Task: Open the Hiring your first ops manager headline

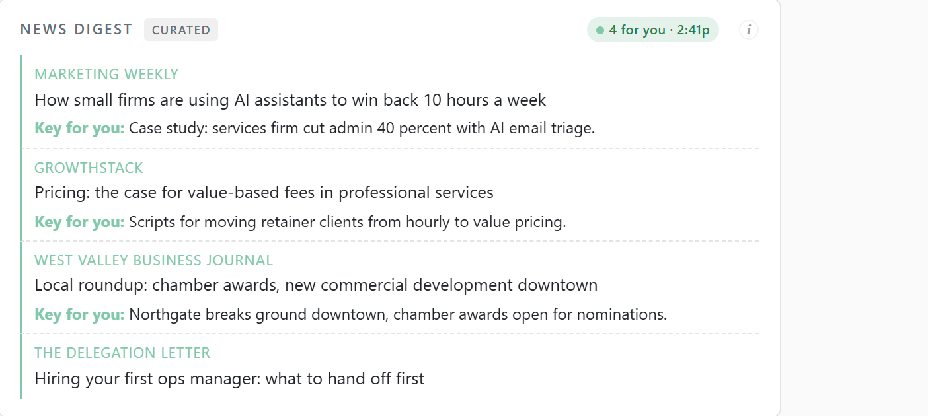Action: pos(229,379)
